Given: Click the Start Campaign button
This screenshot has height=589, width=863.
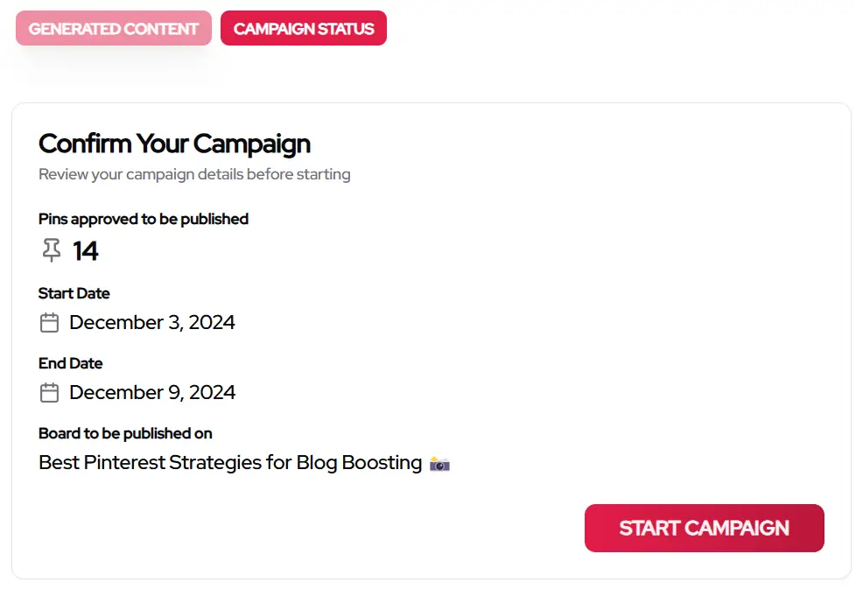Looking at the screenshot, I should point(704,528).
